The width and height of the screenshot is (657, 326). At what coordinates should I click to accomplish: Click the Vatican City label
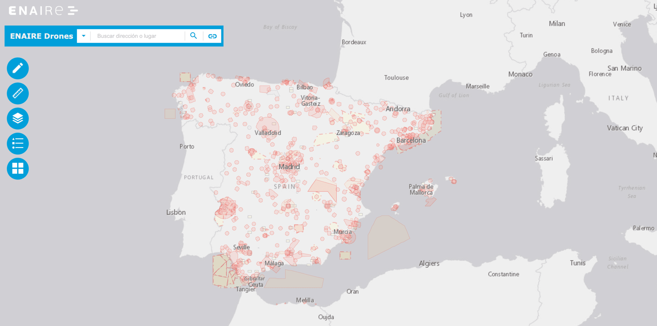[x=625, y=128]
